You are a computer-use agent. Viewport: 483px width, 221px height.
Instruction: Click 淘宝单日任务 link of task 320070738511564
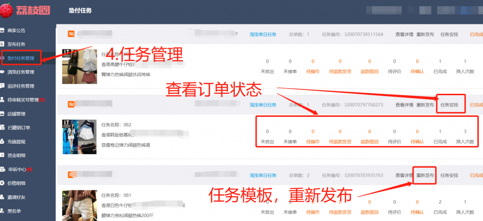263,34
